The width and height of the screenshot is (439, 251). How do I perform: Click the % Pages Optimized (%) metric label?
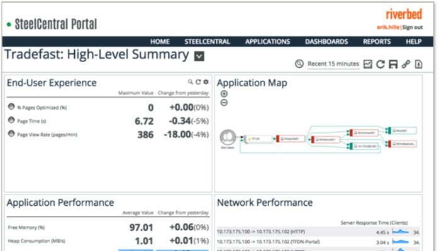(42, 108)
